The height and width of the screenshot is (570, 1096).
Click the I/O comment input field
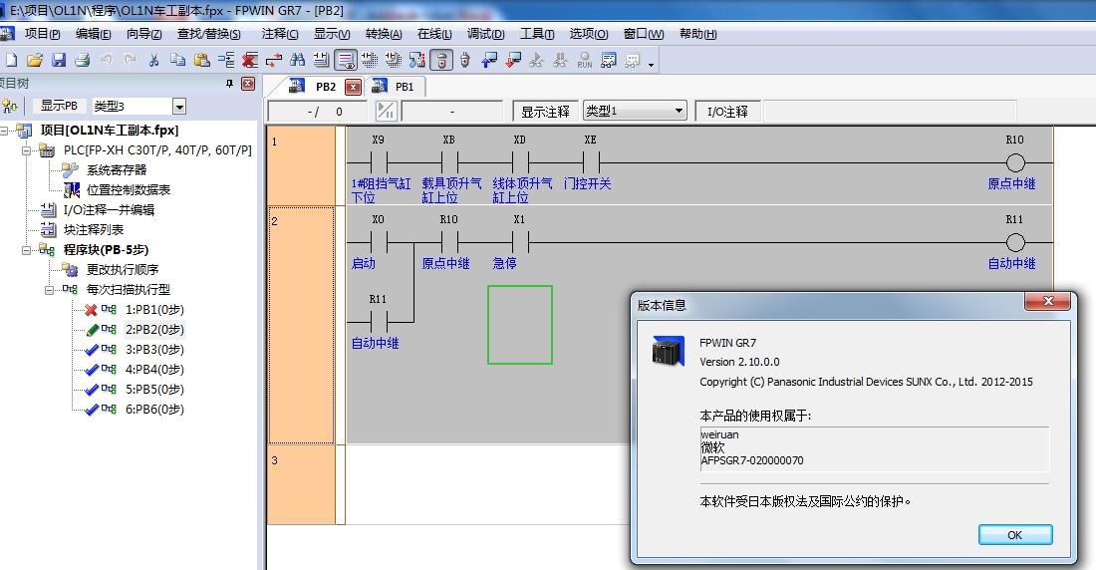click(890, 112)
